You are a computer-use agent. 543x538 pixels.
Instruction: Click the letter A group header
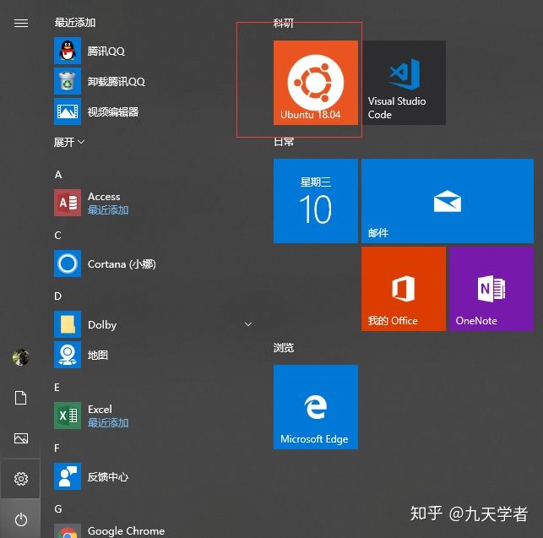[x=58, y=175]
